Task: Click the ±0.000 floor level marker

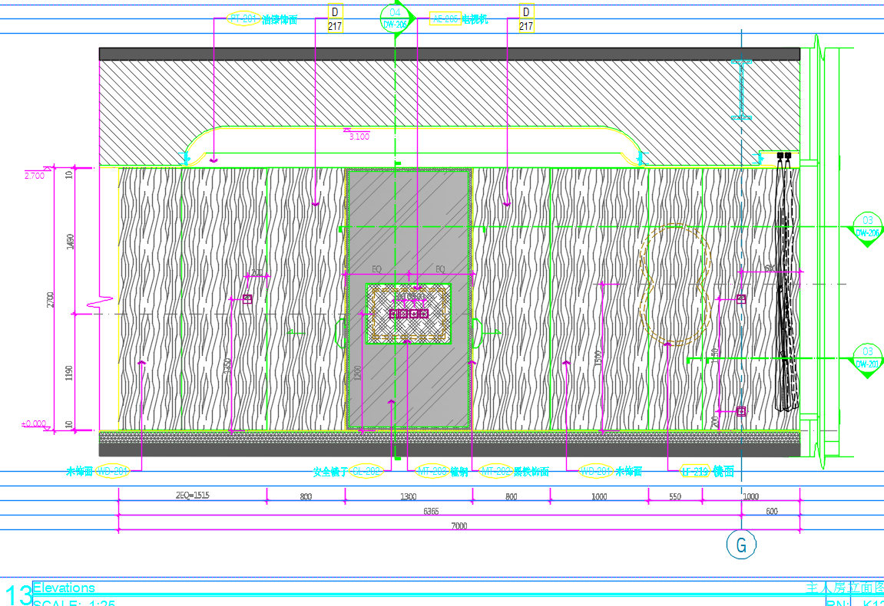Action: pos(36,425)
